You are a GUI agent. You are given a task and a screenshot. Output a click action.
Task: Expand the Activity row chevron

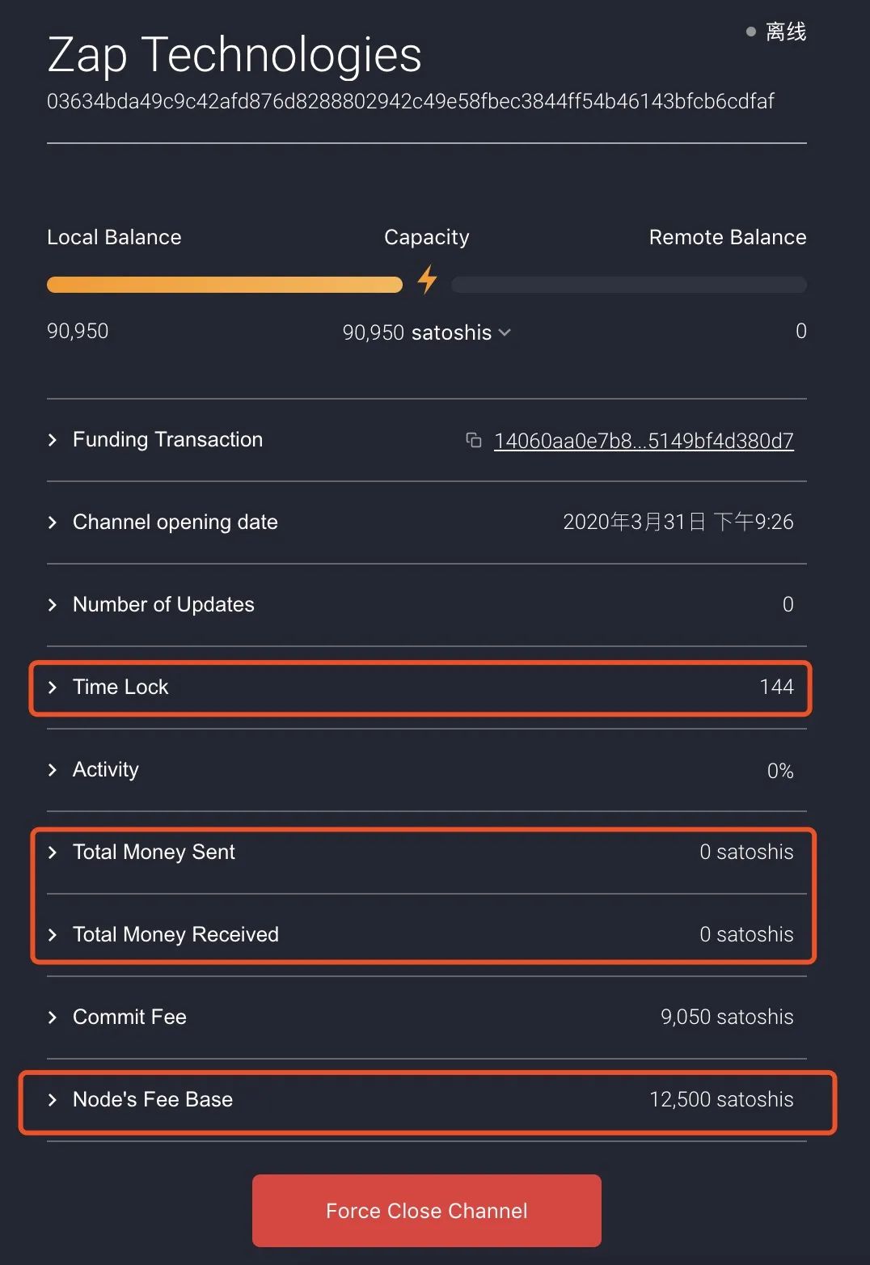tap(53, 770)
